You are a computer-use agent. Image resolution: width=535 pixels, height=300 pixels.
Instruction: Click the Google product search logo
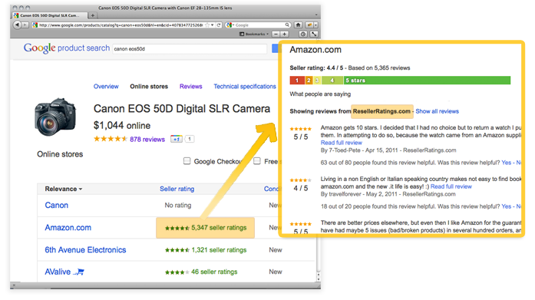pos(67,48)
